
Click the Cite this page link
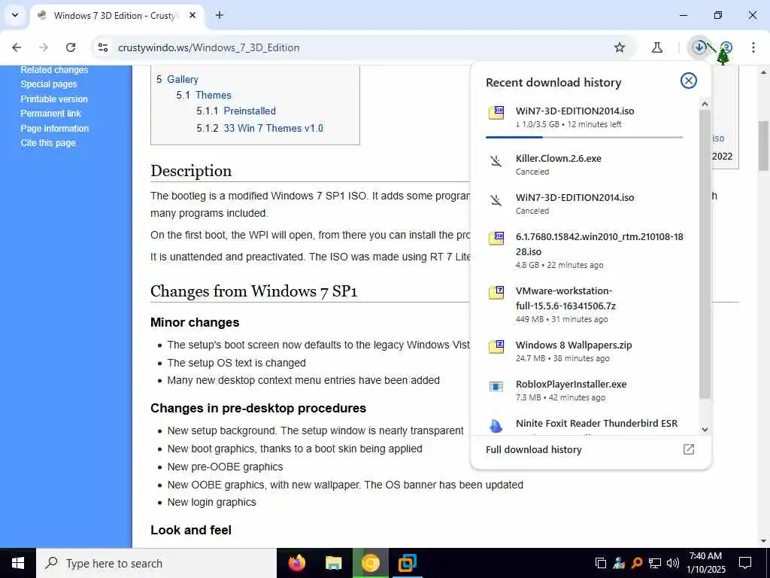48,143
